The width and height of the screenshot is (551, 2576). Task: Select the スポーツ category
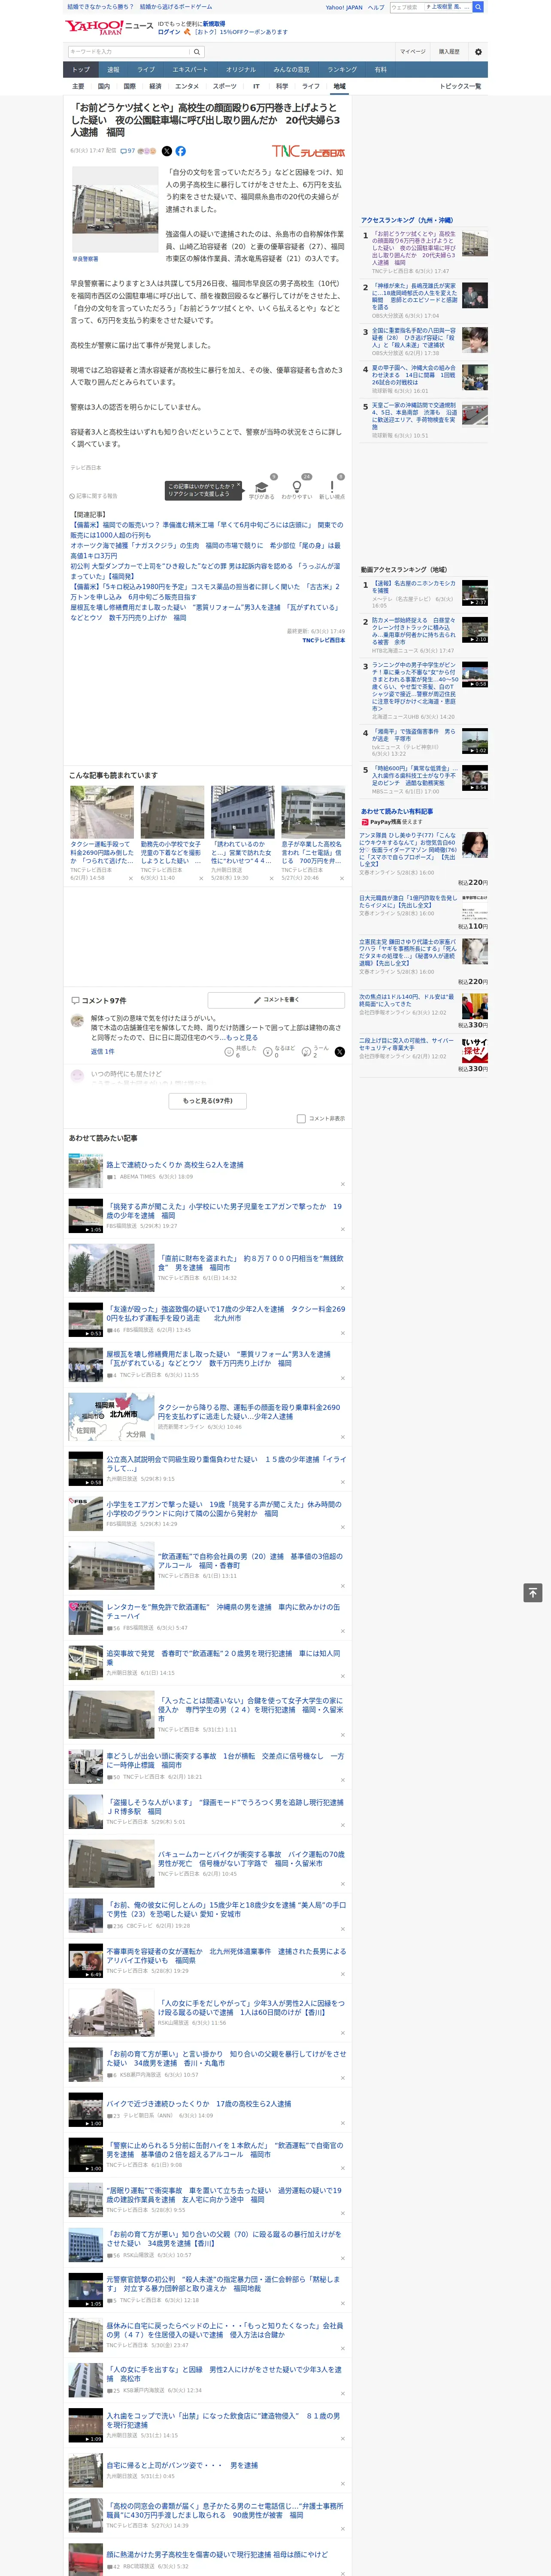coord(225,87)
